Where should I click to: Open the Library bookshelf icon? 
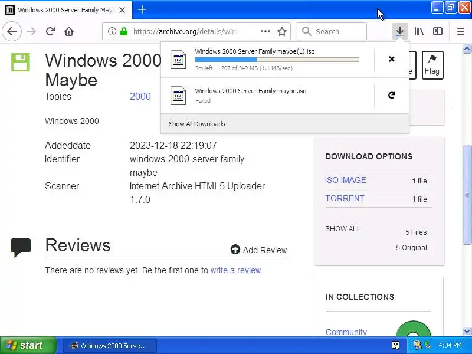[419, 31]
